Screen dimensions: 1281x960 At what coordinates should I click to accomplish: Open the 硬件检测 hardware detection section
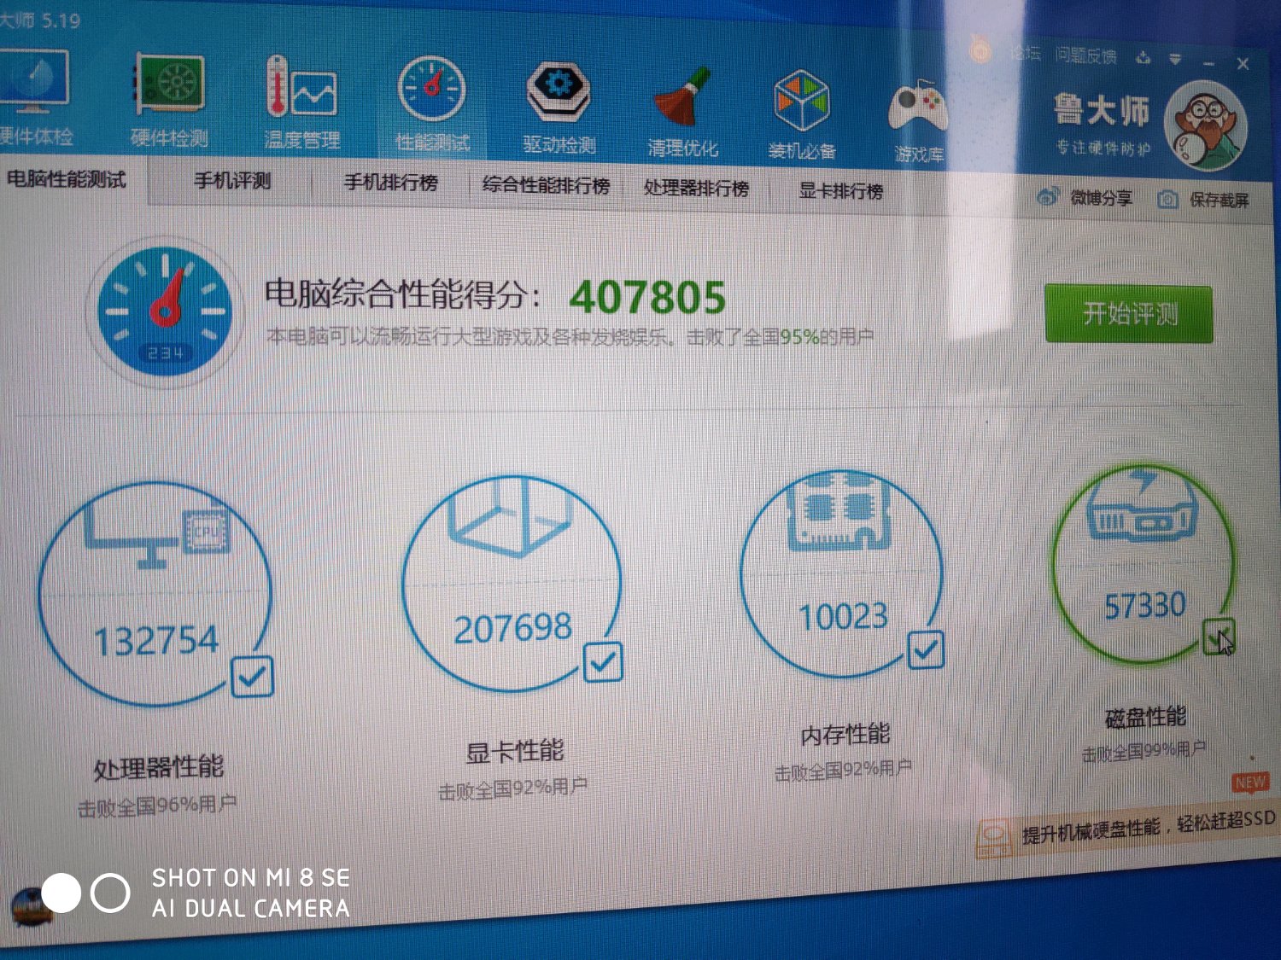[x=170, y=101]
